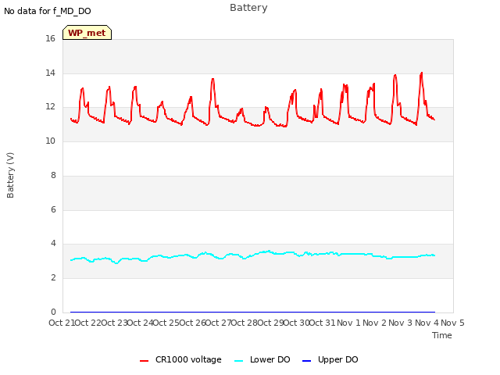This screenshot has width=500, height=375.
Task: Click the 14 y-axis tick label
Action: [50, 73]
